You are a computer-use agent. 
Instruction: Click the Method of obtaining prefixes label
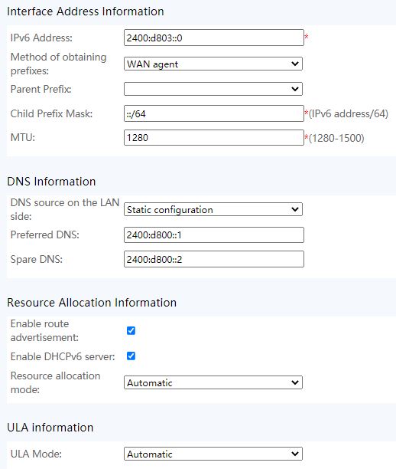pyautogui.click(x=59, y=64)
